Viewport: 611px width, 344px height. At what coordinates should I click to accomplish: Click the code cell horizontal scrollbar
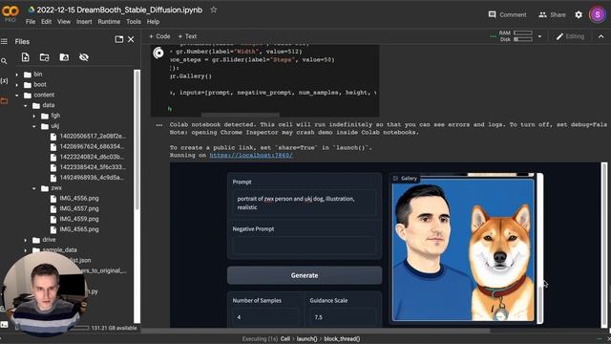pos(241,115)
